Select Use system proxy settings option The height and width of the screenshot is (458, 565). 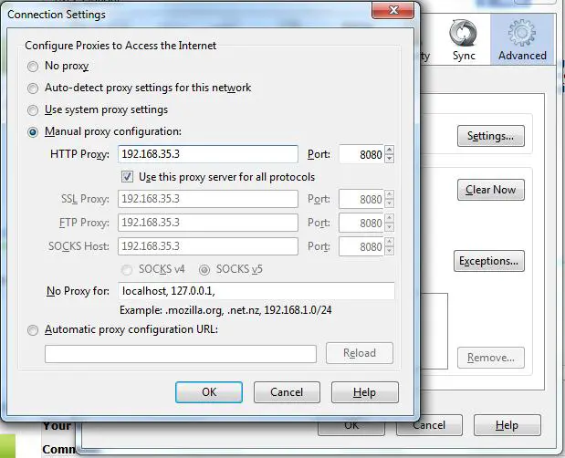[33, 110]
